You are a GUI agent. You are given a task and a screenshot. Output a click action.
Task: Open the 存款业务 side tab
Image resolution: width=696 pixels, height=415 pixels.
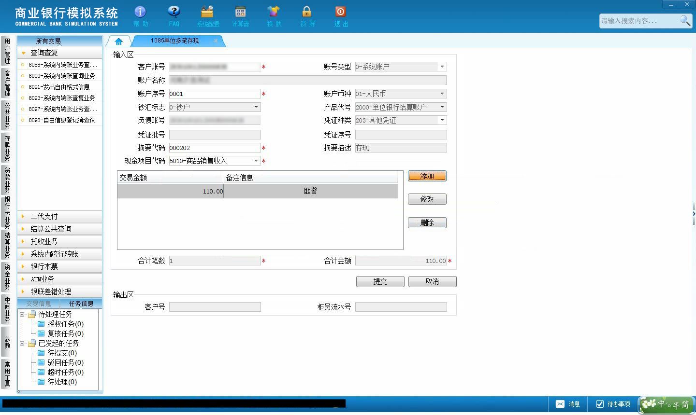click(x=7, y=148)
